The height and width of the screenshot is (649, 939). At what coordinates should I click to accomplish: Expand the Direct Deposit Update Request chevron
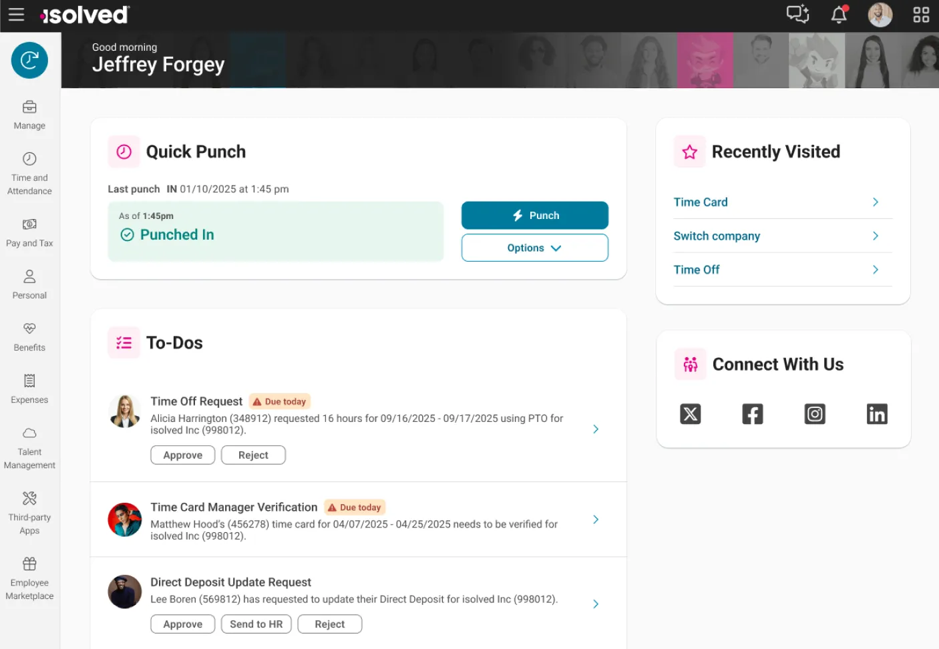(596, 604)
